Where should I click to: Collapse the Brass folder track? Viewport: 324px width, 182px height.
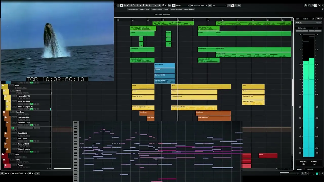coord(3,85)
